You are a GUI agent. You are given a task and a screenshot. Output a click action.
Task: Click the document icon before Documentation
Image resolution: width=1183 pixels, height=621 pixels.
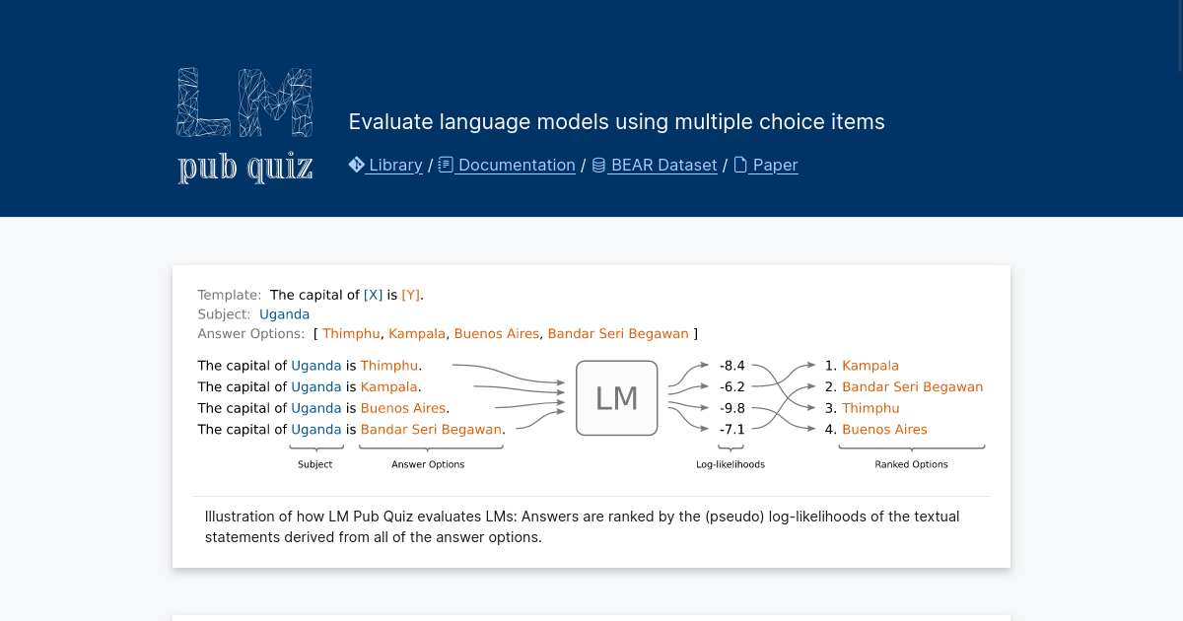click(x=446, y=165)
